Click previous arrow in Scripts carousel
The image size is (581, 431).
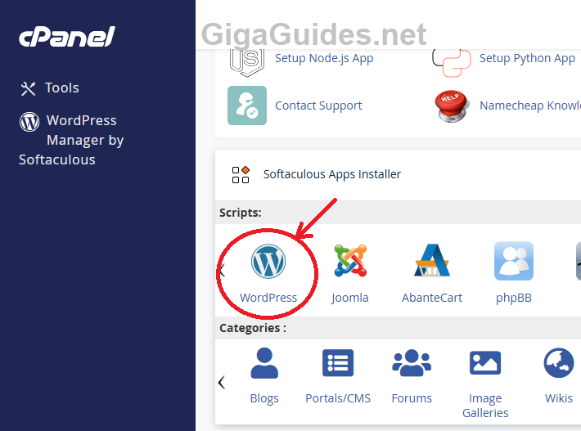[x=223, y=271]
